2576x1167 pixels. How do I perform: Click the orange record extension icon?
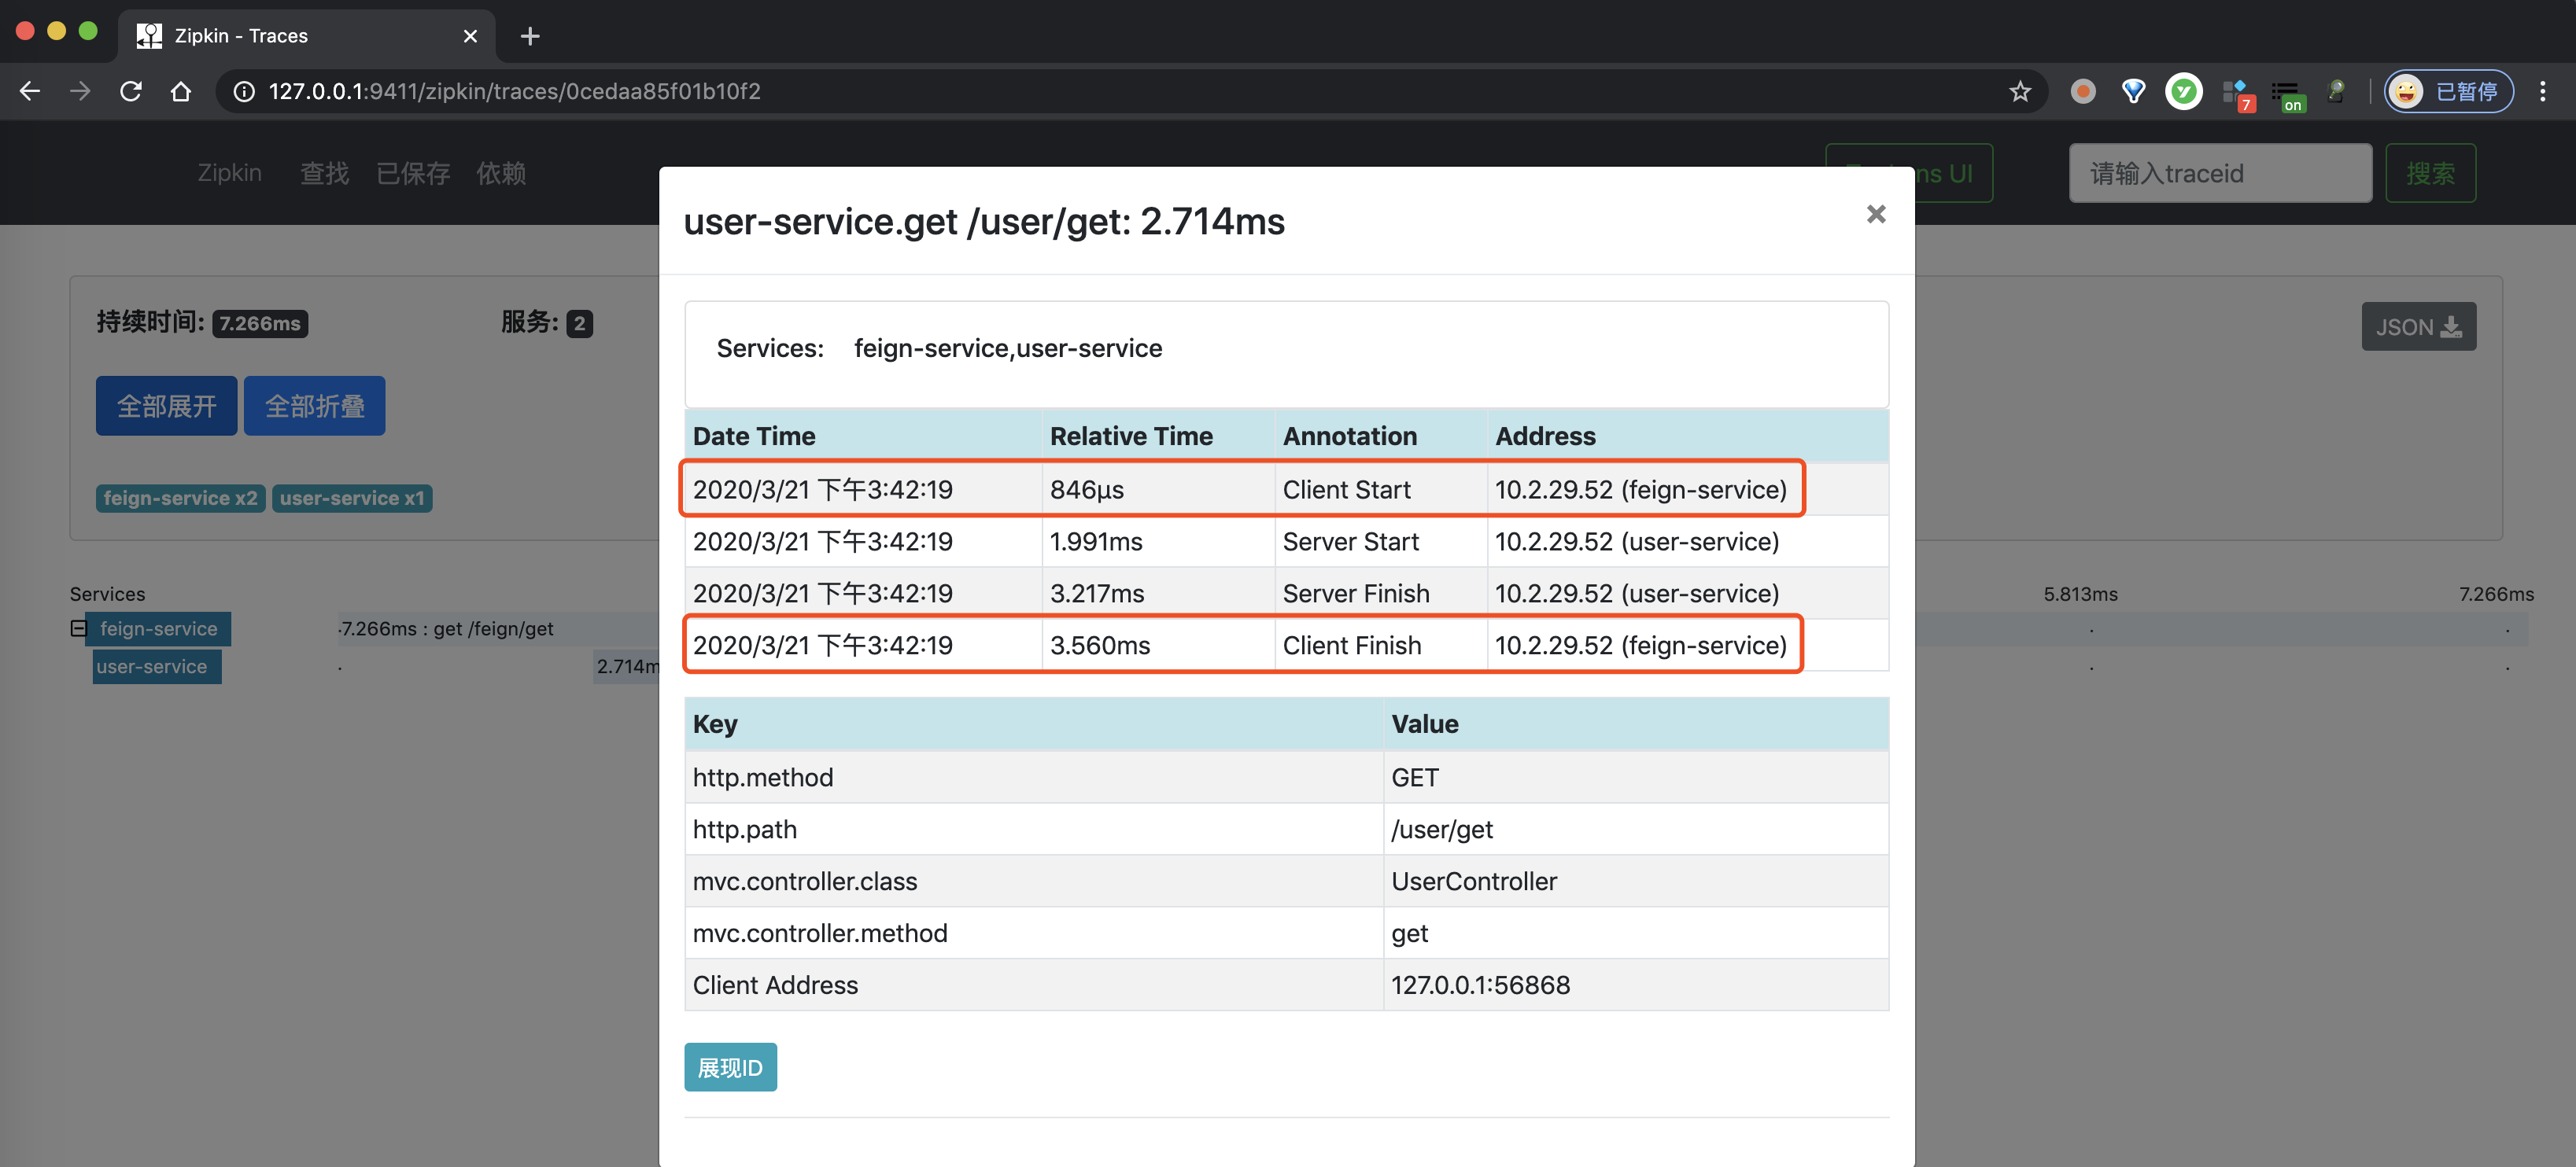2083,91
